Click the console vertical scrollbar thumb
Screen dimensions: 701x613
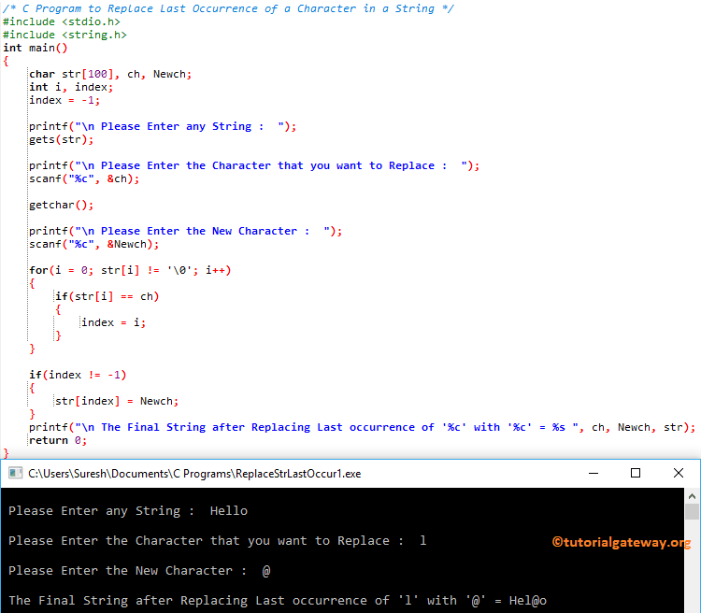tap(692, 511)
